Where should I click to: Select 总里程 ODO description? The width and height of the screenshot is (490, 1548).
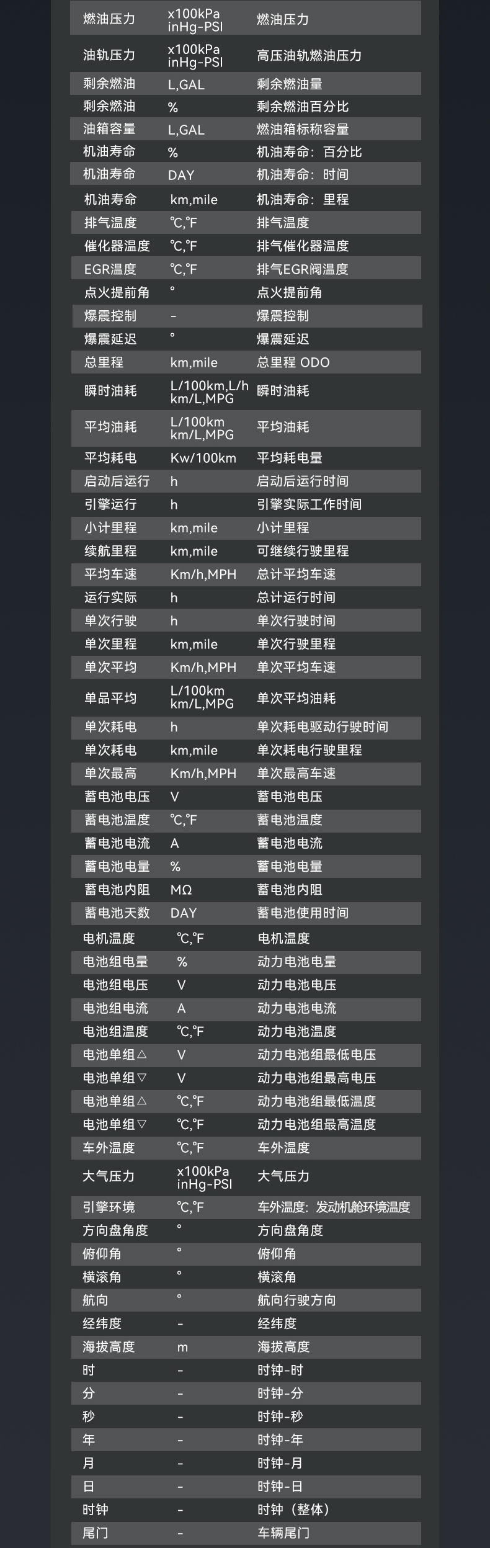click(293, 362)
